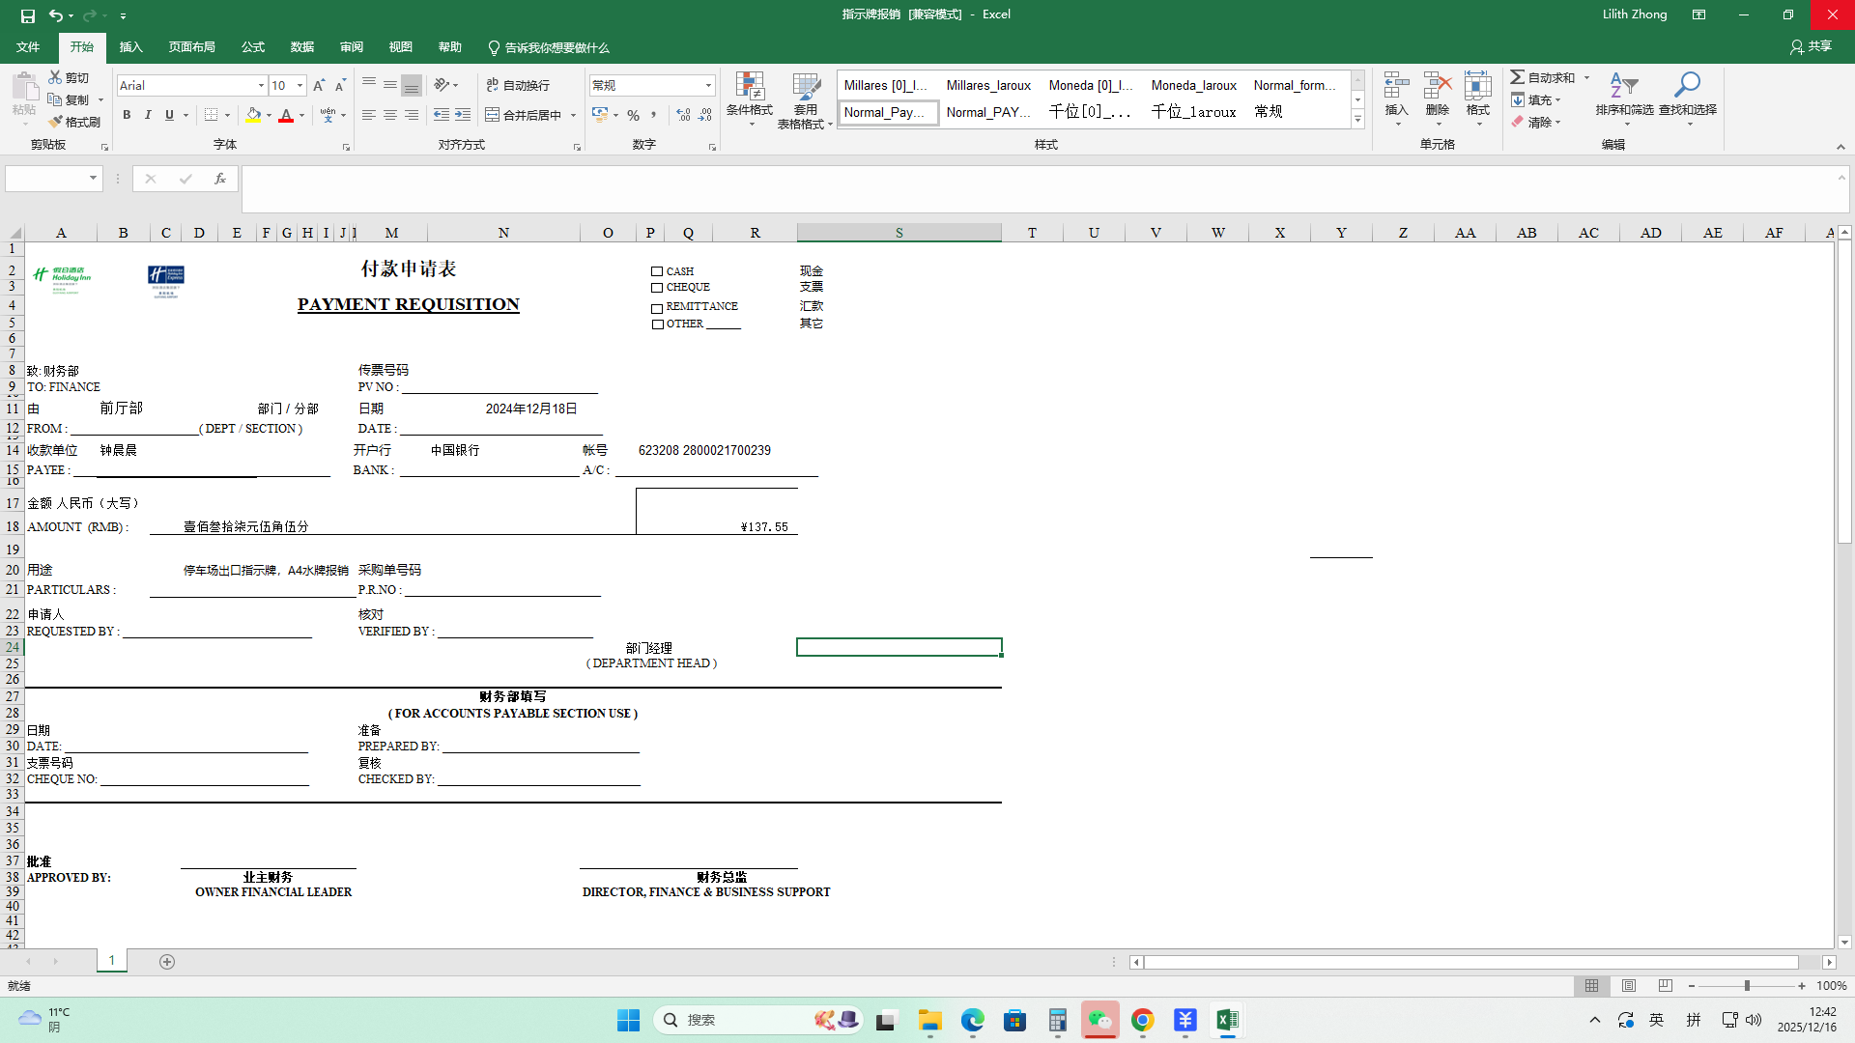Check the CASH checkbox
1855x1043 pixels.
(657, 272)
